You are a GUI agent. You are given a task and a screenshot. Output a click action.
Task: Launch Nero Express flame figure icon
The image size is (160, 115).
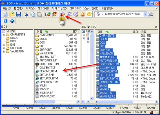[54, 14]
